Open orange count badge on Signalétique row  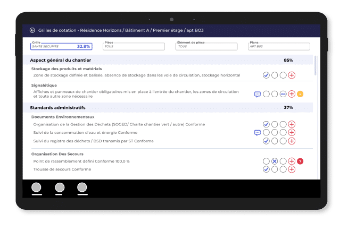pyautogui.click(x=300, y=94)
